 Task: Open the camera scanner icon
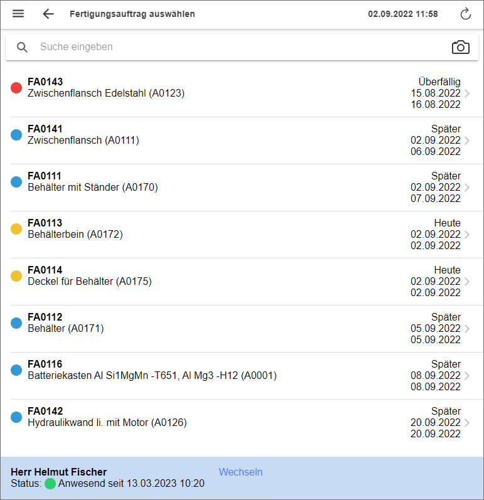460,47
